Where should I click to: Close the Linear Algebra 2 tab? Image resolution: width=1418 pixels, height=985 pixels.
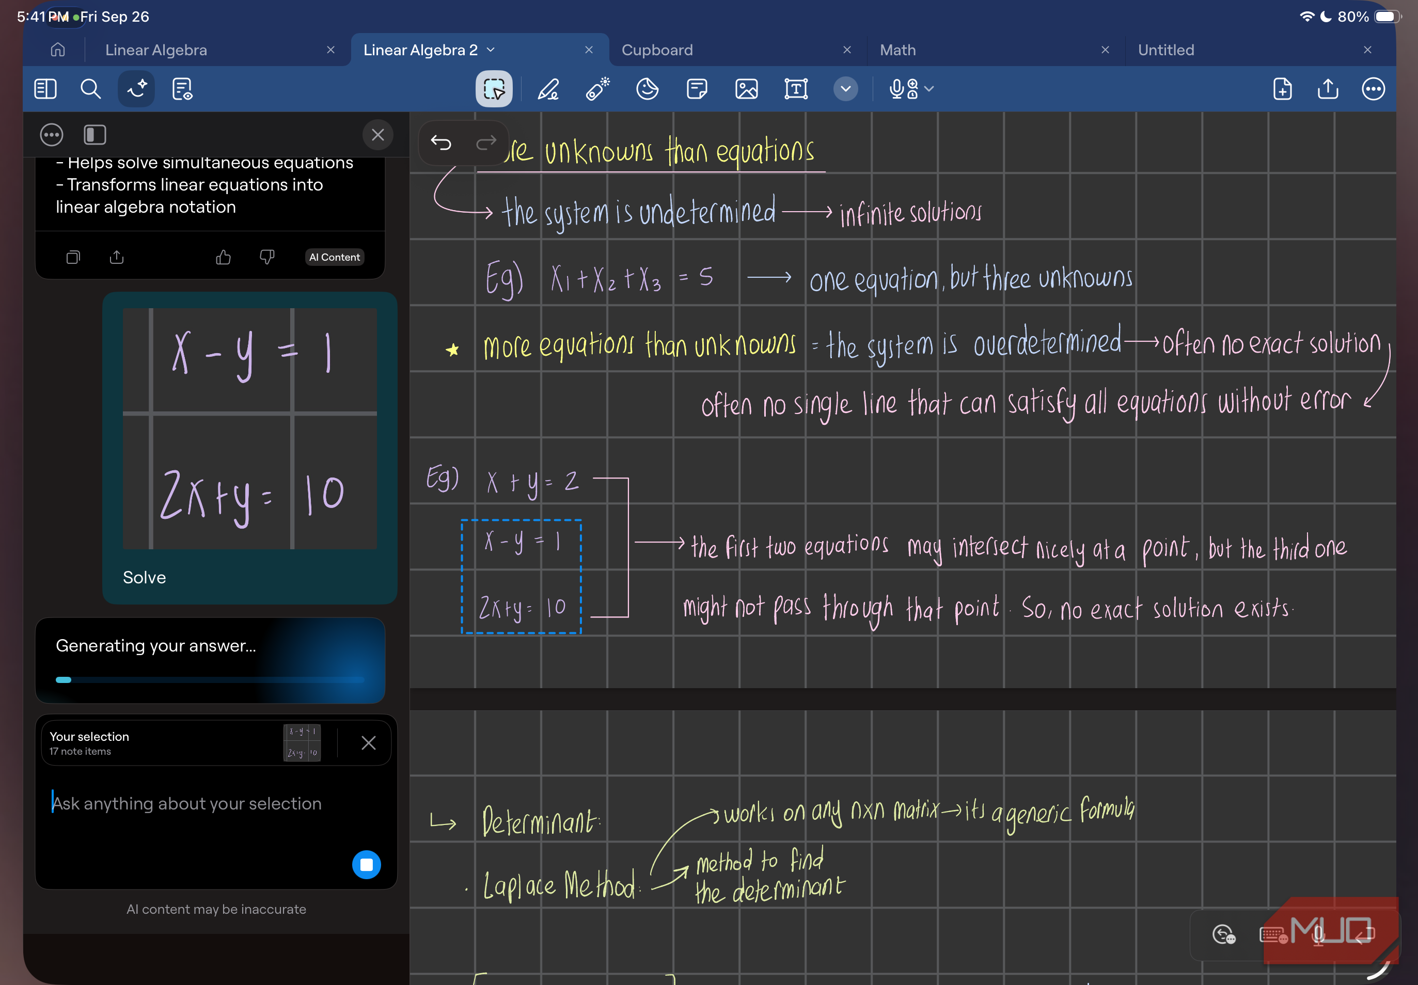[589, 50]
